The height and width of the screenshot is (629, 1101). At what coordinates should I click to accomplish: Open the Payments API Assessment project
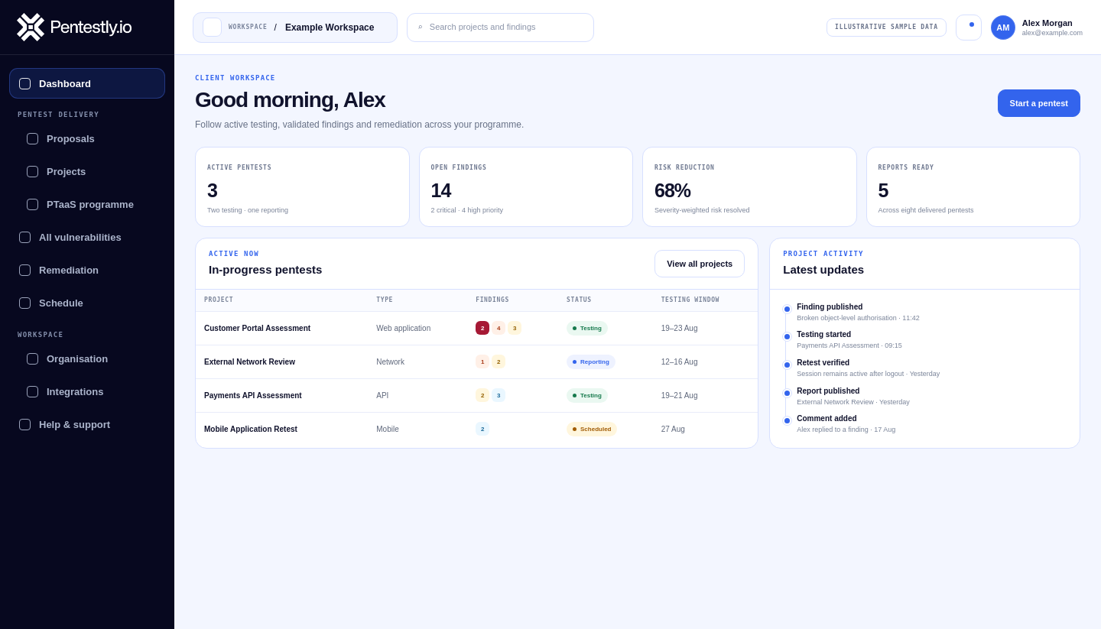253,396
